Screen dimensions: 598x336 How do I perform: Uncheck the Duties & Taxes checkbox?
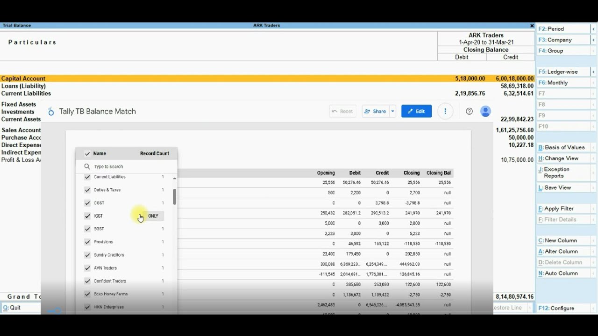[x=87, y=190]
